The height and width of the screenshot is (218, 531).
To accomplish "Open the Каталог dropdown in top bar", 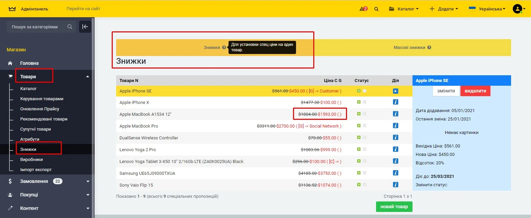I will pos(404,9).
